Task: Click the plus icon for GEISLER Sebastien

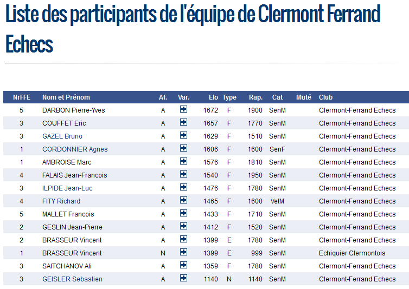Action: pyautogui.click(x=184, y=278)
